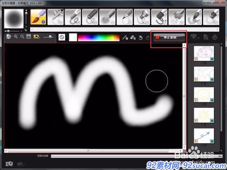Click the Zoom in magnifier icon
This screenshot has height=170, width=227.
[16, 37]
